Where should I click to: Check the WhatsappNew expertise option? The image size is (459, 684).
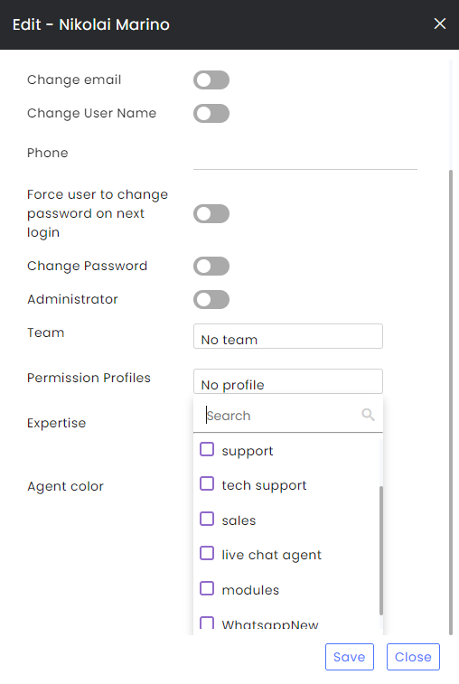[x=207, y=623]
